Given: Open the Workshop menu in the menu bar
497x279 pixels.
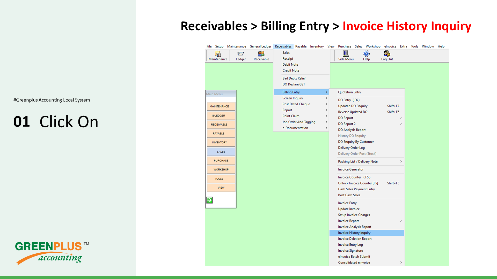Looking at the screenshot, I should pyautogui.click(x=373, y=47).
